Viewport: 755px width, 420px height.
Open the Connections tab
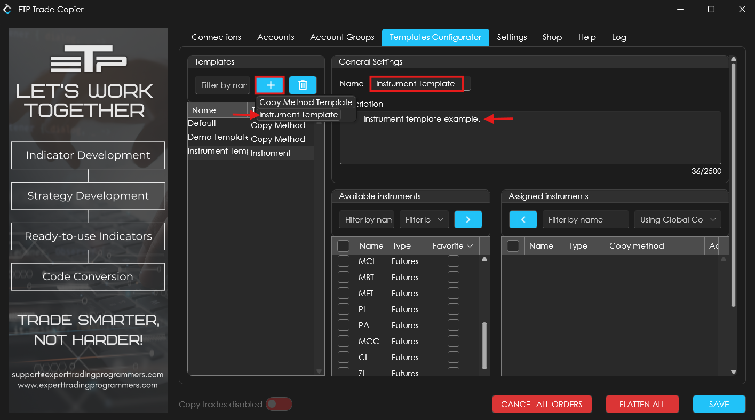coord(216,37)
